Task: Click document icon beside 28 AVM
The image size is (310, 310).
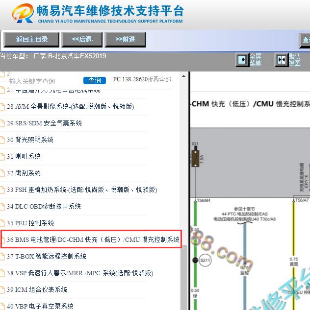Action: point(2,107)
